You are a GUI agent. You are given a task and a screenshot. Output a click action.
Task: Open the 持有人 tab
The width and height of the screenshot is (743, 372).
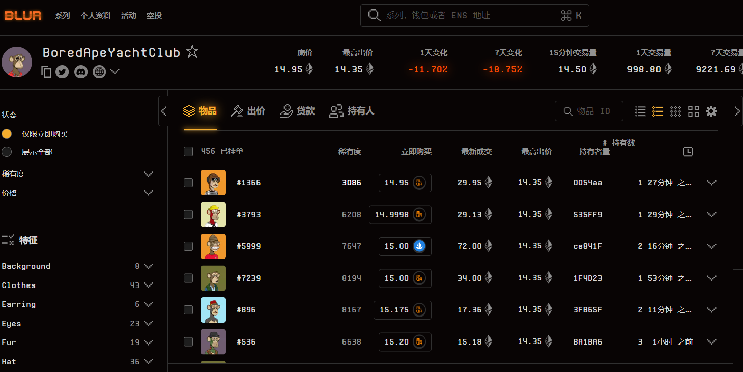pos(352,111)
